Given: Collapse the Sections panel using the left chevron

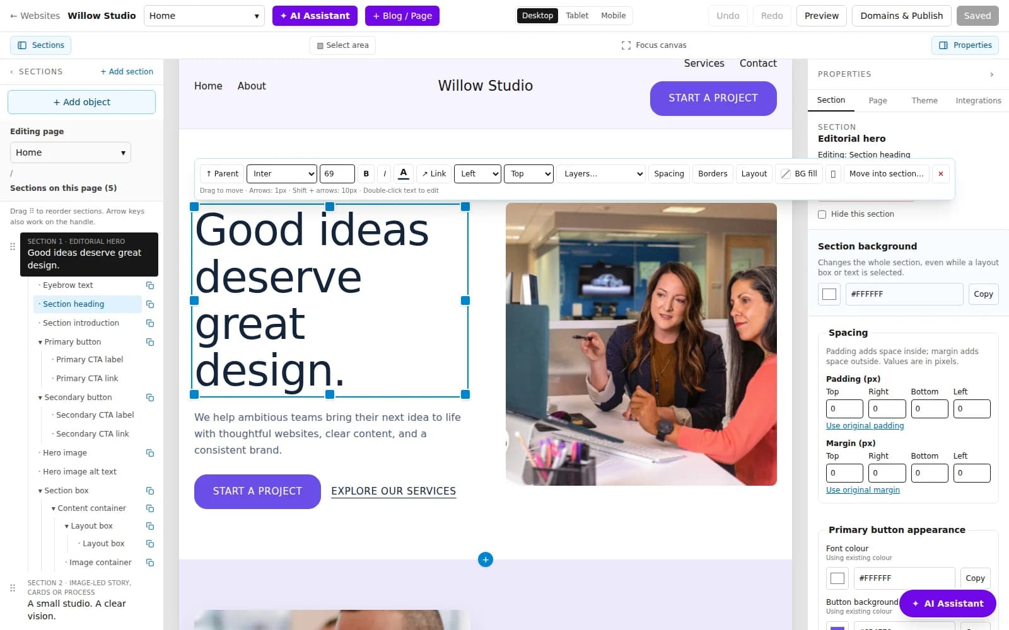Looking at the screenshot, I should [11, 72].
